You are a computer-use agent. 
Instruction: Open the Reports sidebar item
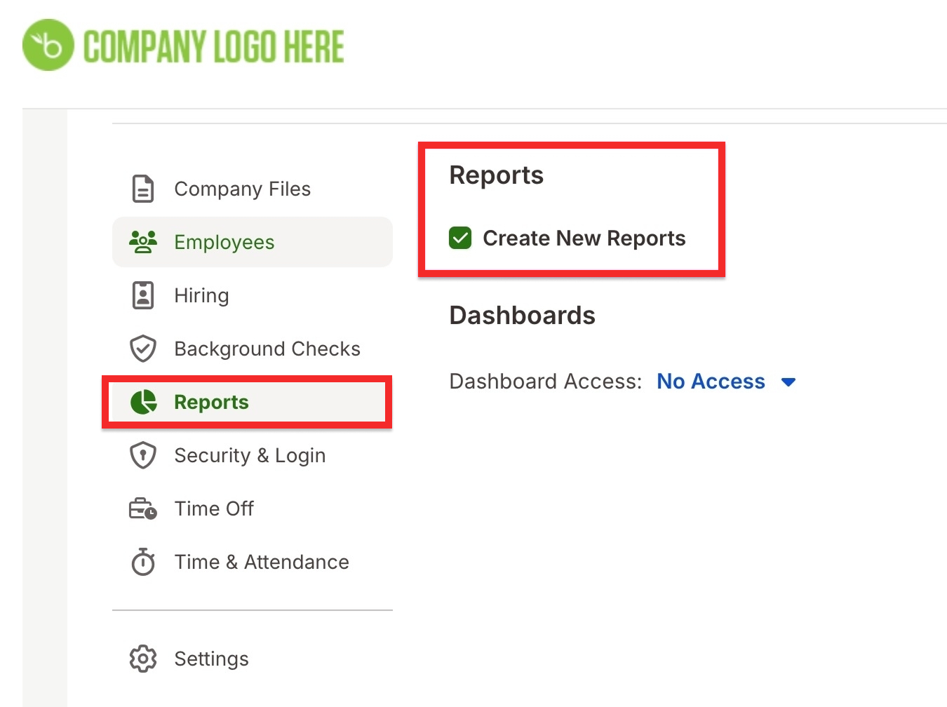[x=247, y=402]
